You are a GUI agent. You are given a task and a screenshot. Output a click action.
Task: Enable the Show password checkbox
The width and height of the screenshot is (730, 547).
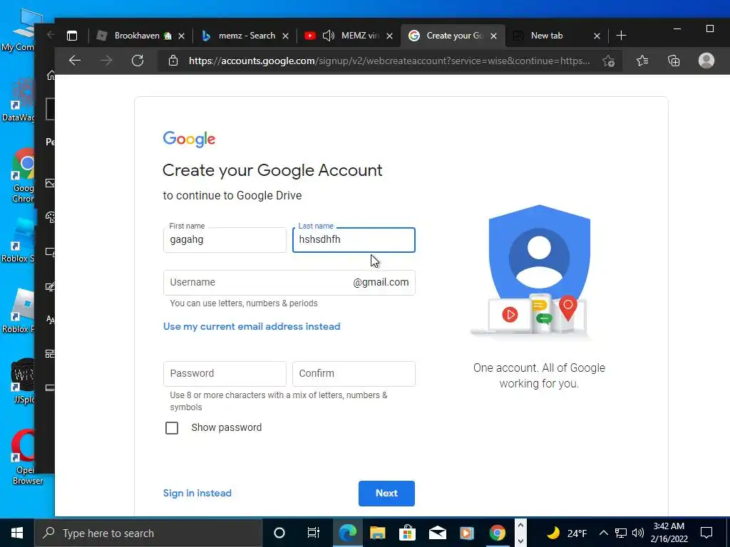(x=172, y=428)
